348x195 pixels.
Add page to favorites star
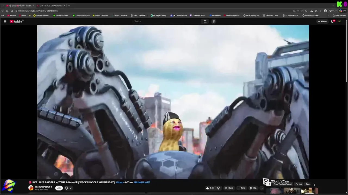pyautogui.click(x=302, y=11)
